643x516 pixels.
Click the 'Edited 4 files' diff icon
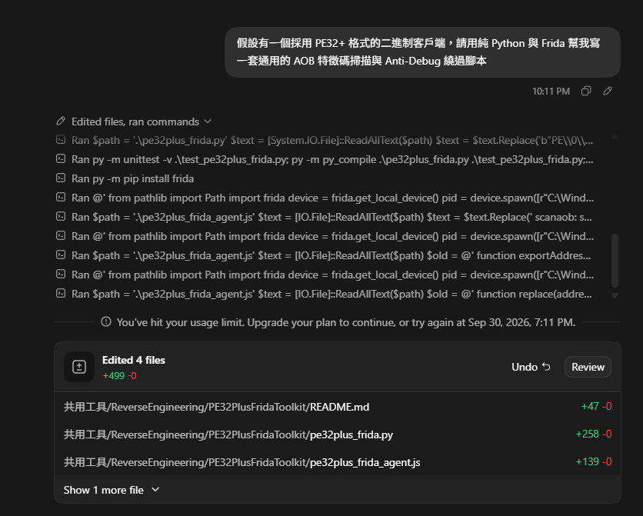(x=79, y=367)
